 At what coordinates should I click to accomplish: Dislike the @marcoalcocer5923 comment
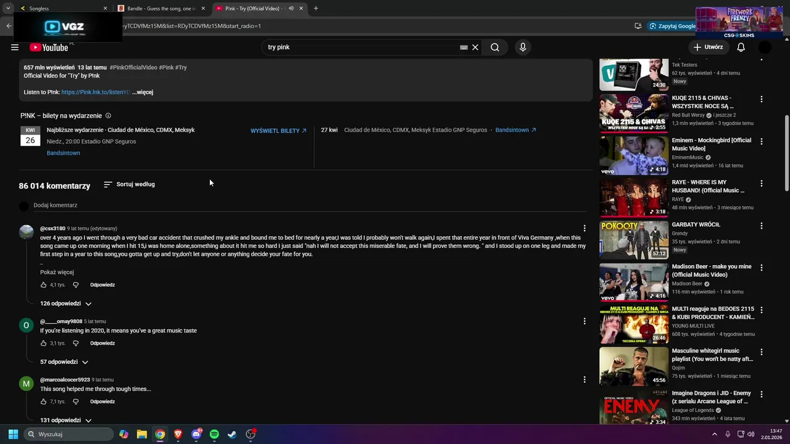coord(76,402)
